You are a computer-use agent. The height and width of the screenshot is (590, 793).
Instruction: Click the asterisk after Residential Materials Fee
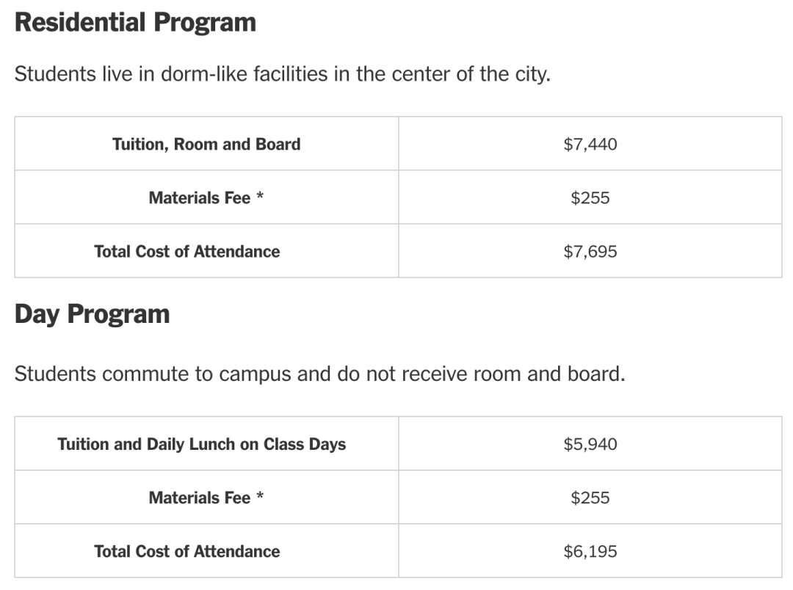[260, 197]
